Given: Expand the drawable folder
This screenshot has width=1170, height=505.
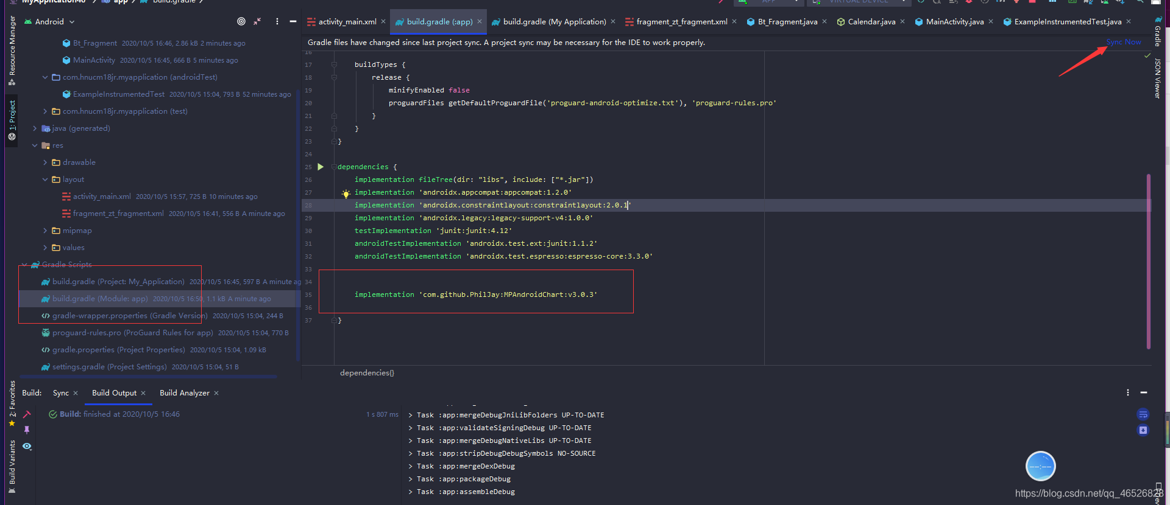Looking at the screenshot, I should tap(45, 162).
